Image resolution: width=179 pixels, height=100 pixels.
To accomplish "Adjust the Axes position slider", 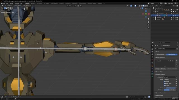I will (170, 88).
